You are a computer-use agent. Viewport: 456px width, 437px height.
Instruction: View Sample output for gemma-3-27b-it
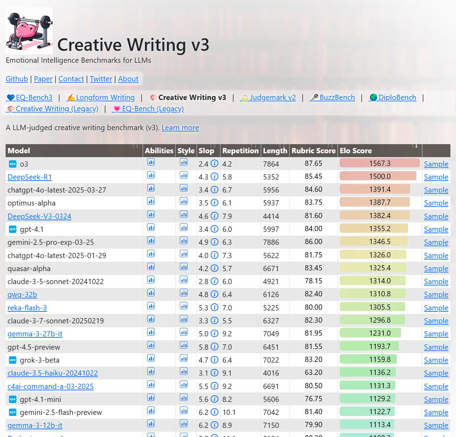436,334
